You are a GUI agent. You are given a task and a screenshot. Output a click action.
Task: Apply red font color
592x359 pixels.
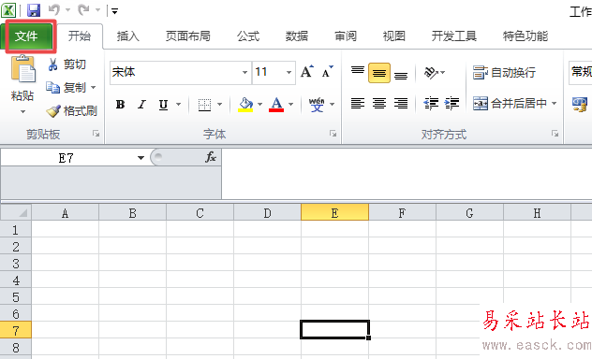click(x=276, y=105)
